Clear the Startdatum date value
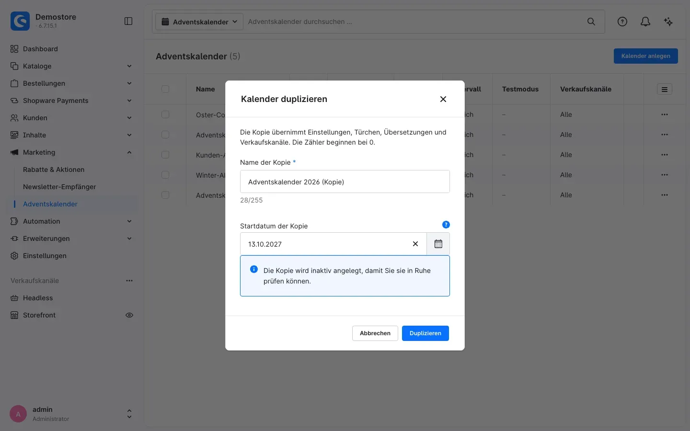Viewport: 690px width, 431px height. coord(415,244)
